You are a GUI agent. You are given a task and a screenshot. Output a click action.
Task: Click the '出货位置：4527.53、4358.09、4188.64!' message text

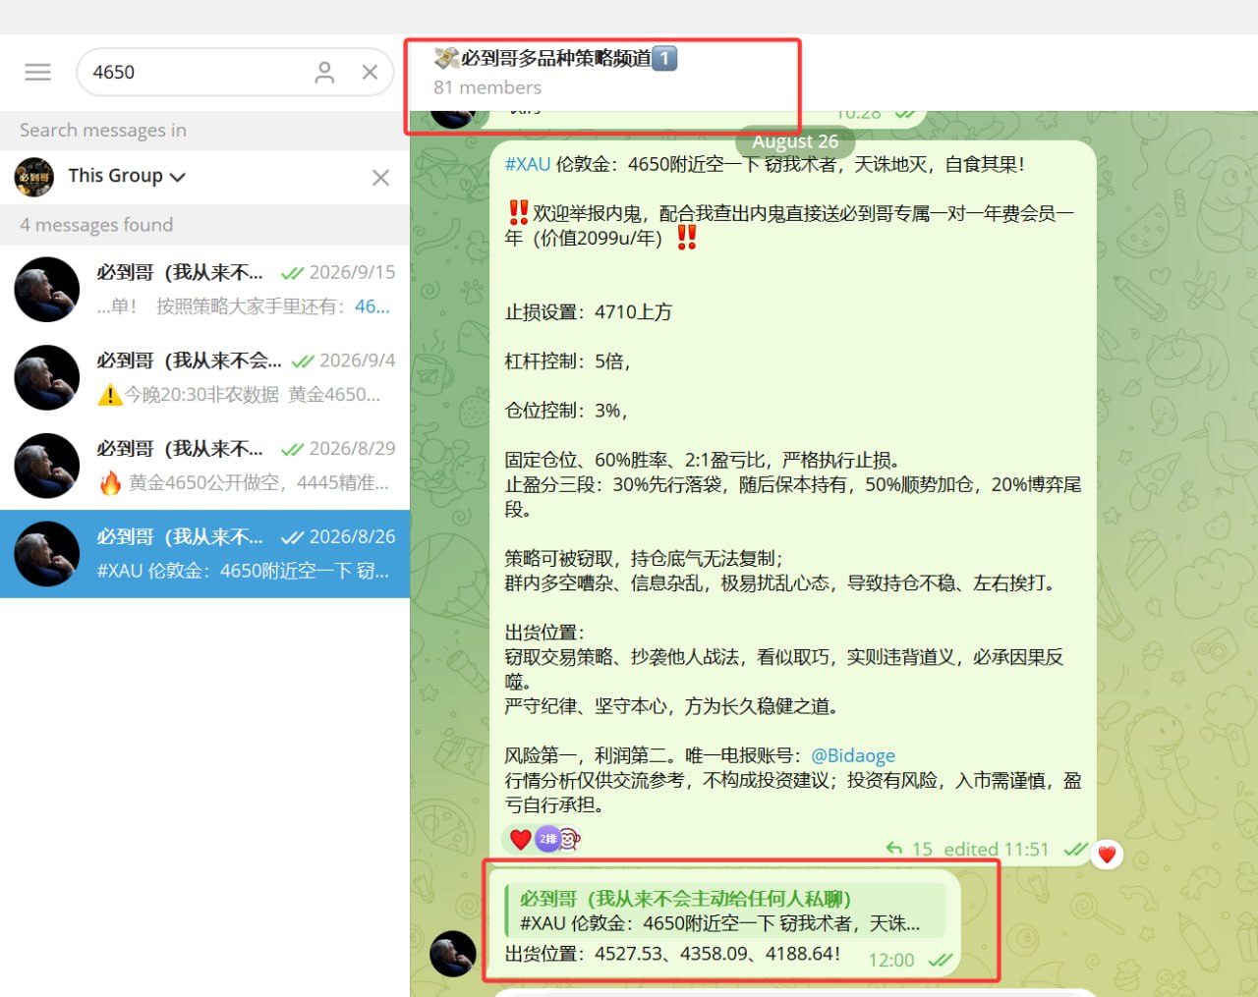click(673, 954)
